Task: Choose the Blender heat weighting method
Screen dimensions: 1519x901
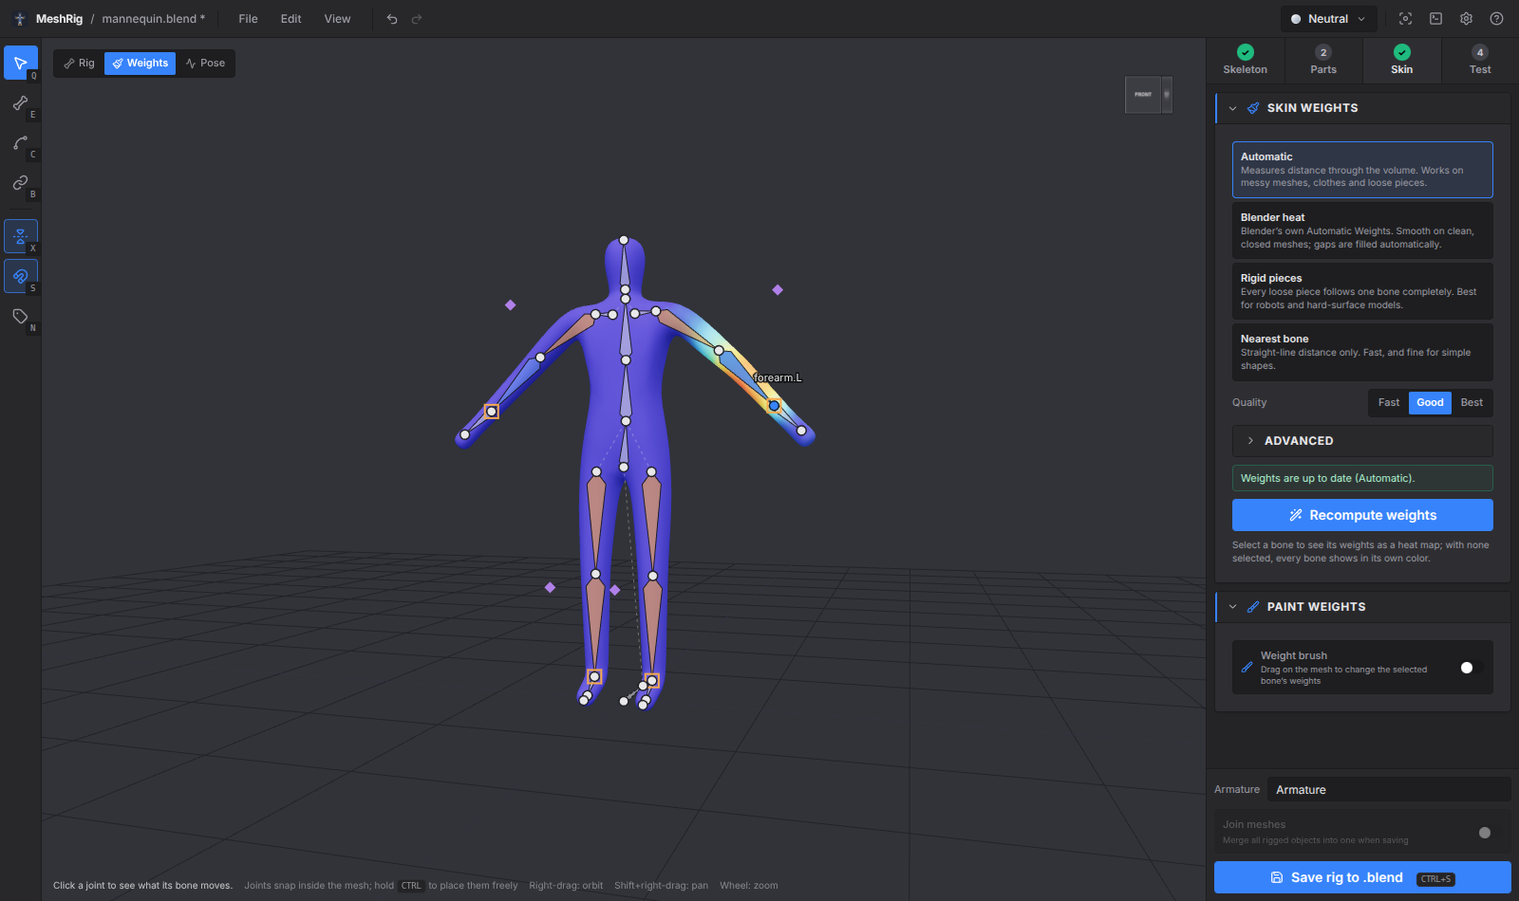Action: pyautogui.click(x=1362, y=230)
